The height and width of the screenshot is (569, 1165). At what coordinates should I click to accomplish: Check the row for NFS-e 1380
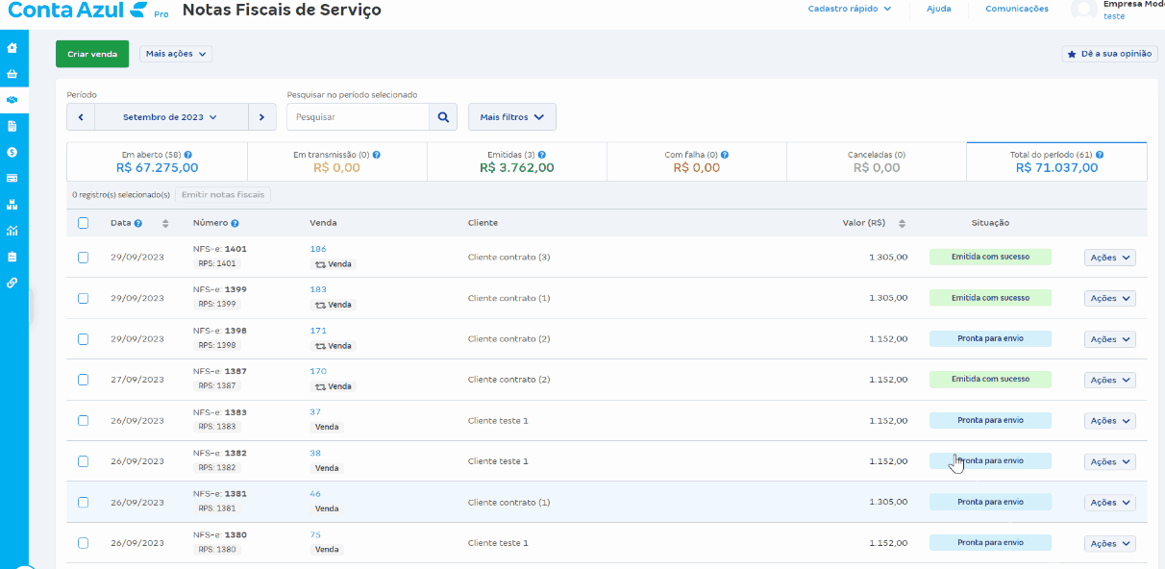(x=83, y=543)
